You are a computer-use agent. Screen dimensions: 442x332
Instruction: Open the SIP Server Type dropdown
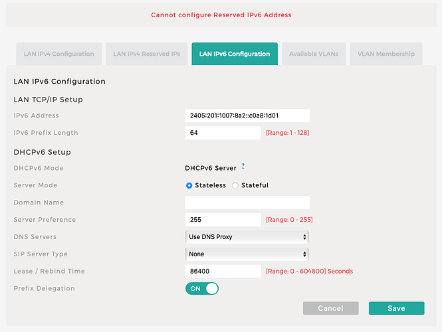point(247,254)
